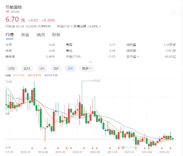The width and height of the screenshot is (183, 156).
Task: Expand the 更多 period dropdown
Action: coord(87,68)
